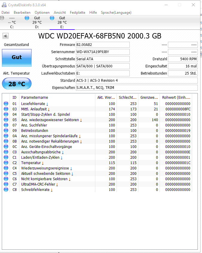
Task: Open the Datei menu
Action: (x=5, y=13)
